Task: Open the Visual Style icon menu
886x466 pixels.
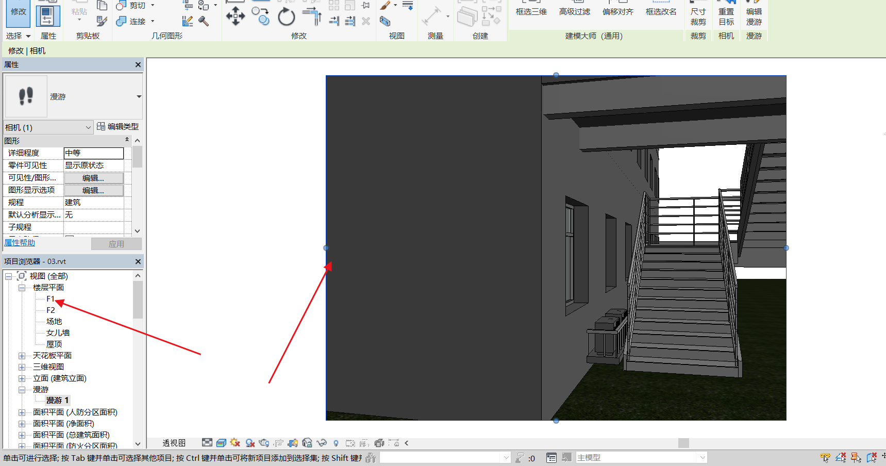Action: (x=221, y=443)
